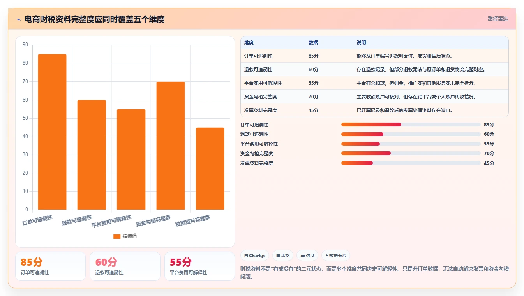Click the 资金勾稽完整度 bar in chart
The height and width of the screenshot is (296, 524).
171,145
